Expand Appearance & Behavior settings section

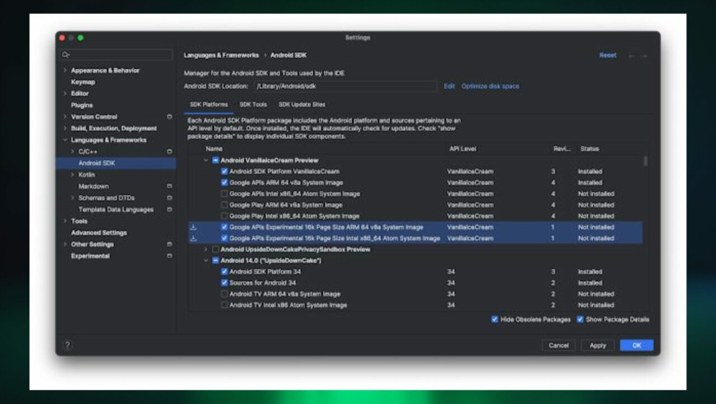[x=65, y=70]
